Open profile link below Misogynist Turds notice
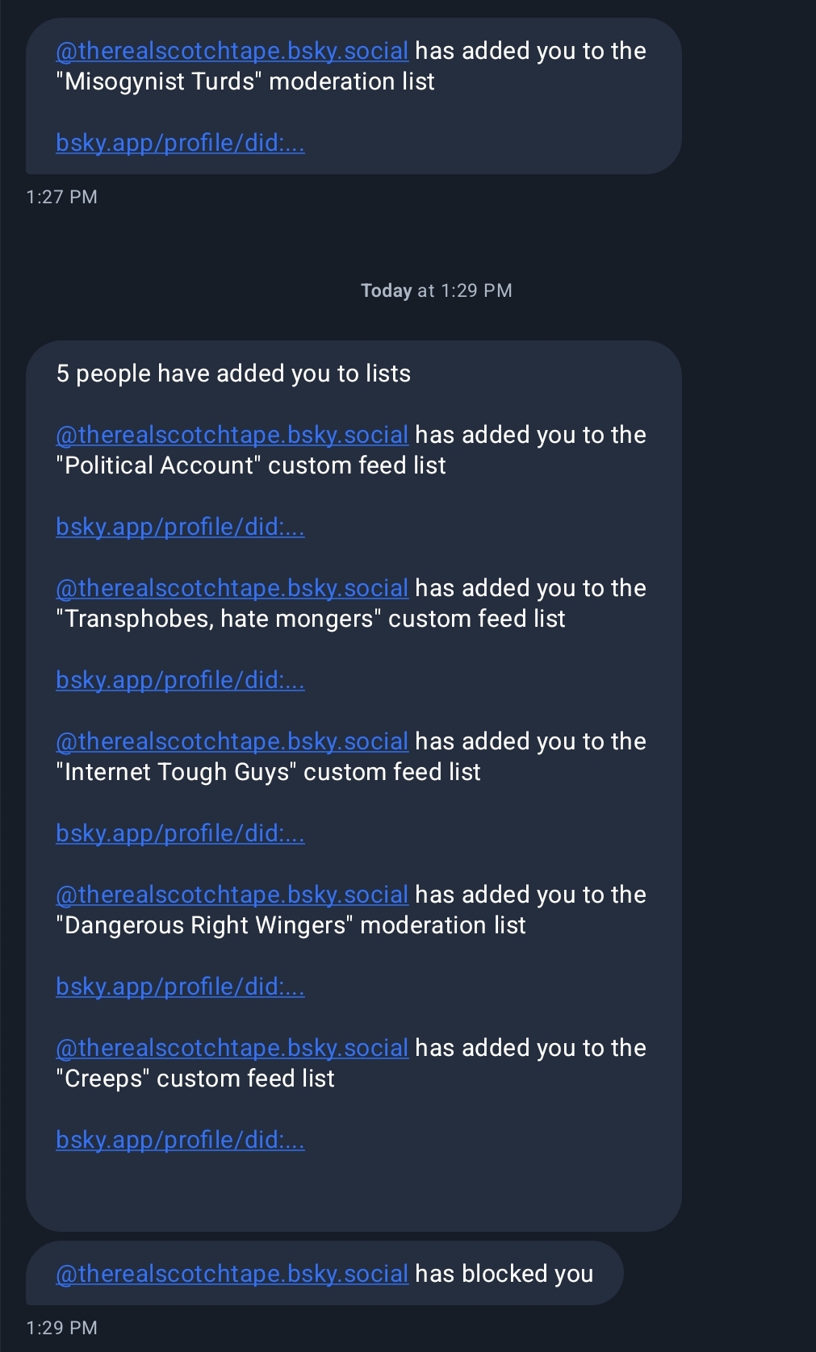This screenshot has height=1352, width=816. tap(180, 143)
